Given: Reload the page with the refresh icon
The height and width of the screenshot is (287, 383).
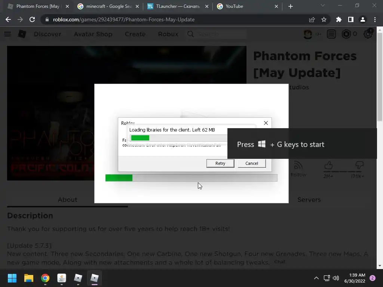Looking at the screenshot, I should 32,19.
